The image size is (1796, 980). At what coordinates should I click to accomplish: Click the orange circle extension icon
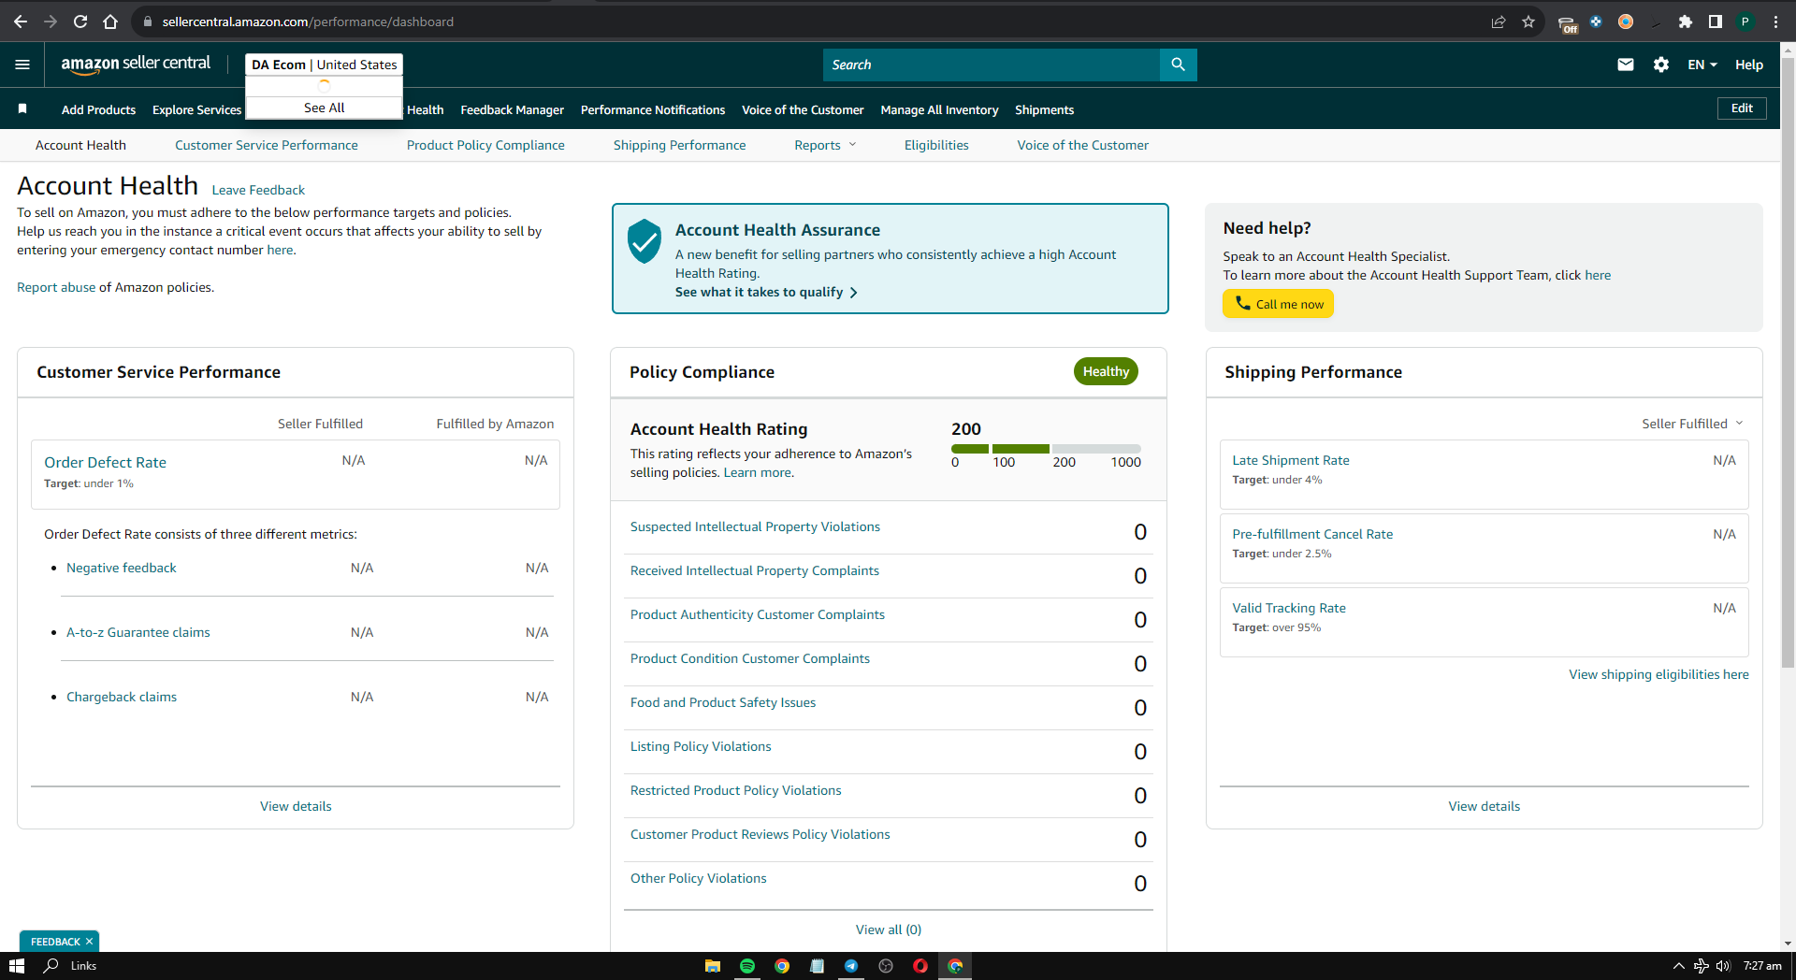1626,22
